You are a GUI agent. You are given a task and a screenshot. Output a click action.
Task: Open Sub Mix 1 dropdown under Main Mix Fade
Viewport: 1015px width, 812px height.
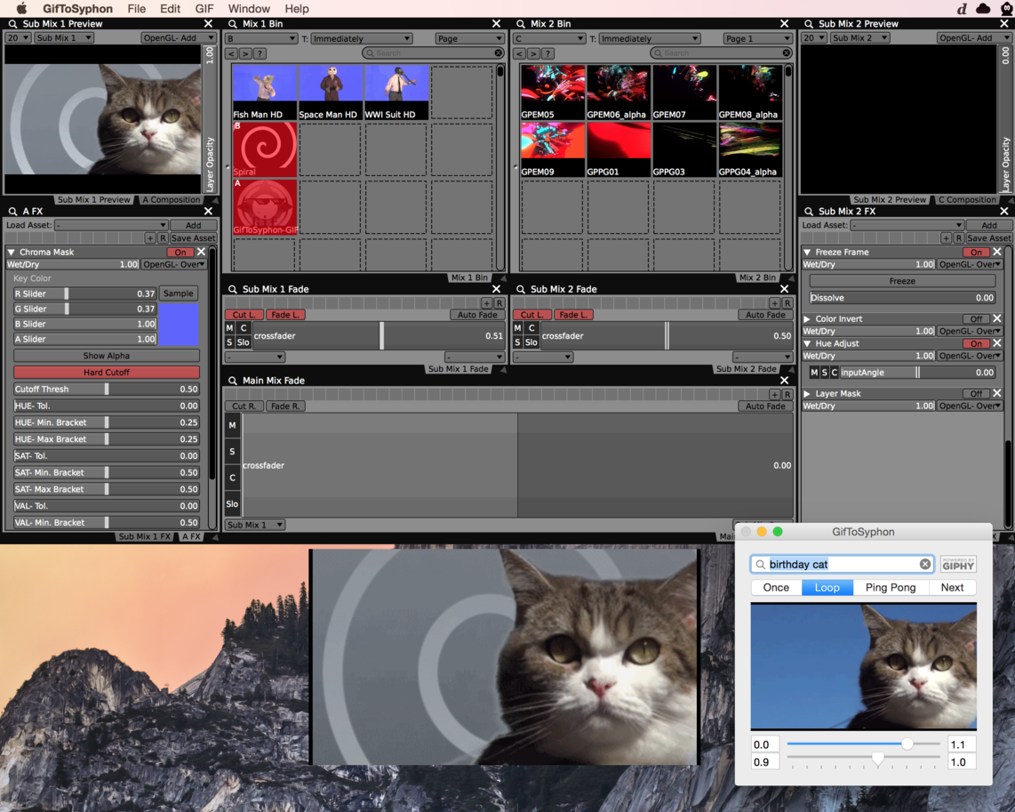(x=255, y=525)
